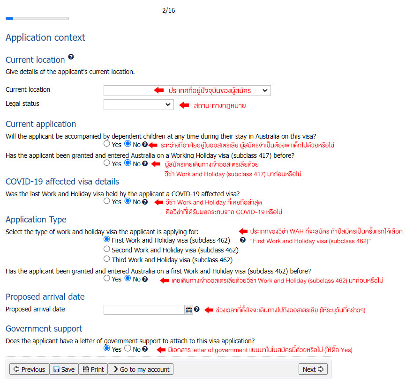Screen dimensions: 413x384
Task: Open help icon beside Current location heading
Action: (71, 57)
